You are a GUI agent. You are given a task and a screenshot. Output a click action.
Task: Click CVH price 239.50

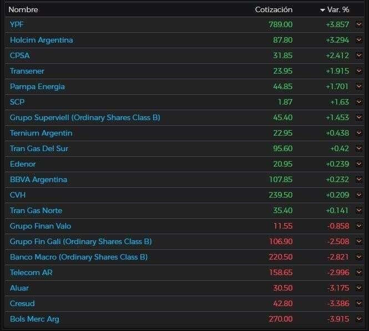pyautogui.click(x=281, y=195)
